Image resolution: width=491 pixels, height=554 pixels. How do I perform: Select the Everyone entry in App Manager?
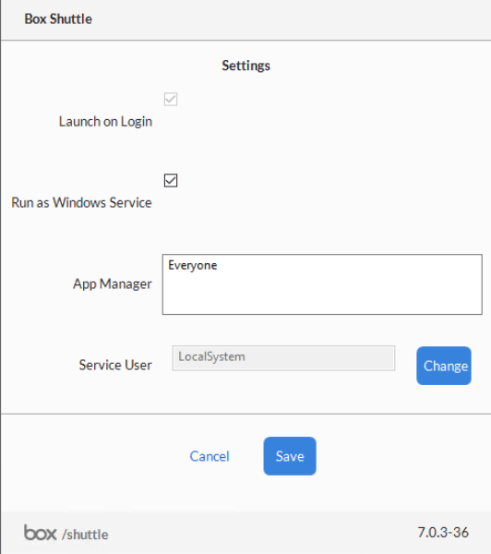click(x=193, y=266)
